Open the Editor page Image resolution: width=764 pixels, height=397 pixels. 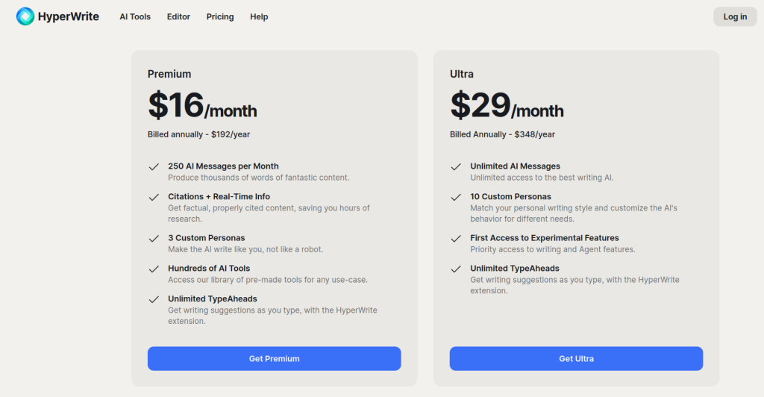tap(178, 16)
